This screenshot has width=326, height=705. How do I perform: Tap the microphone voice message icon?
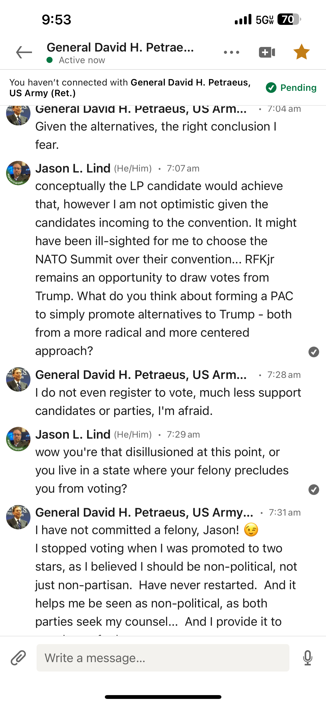pos(308,658)
